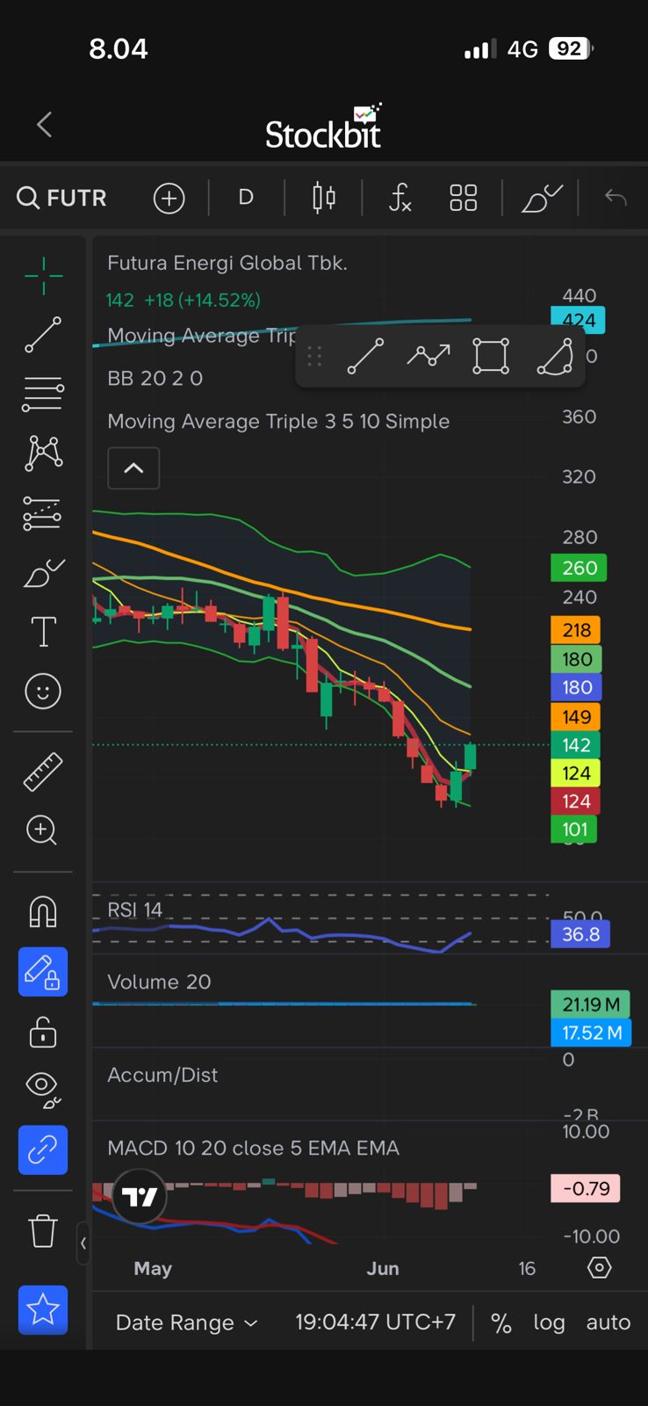This screenshot has width=648, height=1406.
Task: Click the 21.19 M volume label
Action: coord(590,1004)
